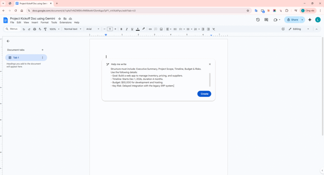Image resolution: width=324 pixels, height=175 pixels.
Task: Open the Gemini sparkle panel
Action: point(310,20)
